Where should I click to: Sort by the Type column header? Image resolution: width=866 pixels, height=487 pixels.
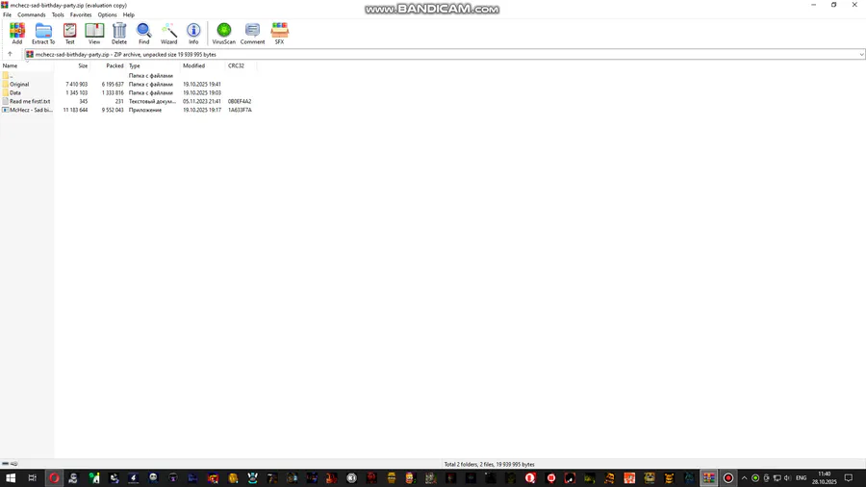pyautogui.click(x=154, y=65)
